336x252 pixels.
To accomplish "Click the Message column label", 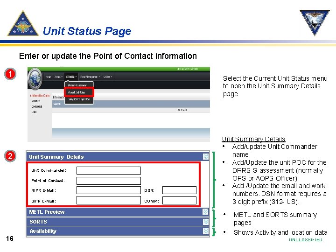I will pyautogui.click(x=182, y=110).
